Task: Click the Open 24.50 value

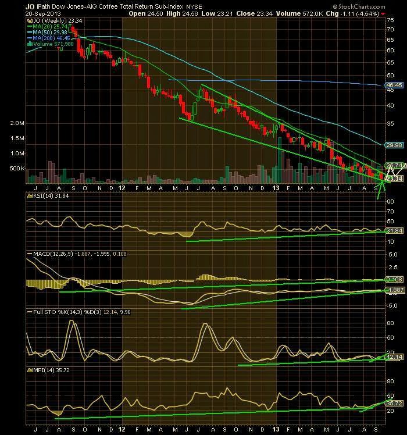Action: pyautogui.click(x=146, y=13)
